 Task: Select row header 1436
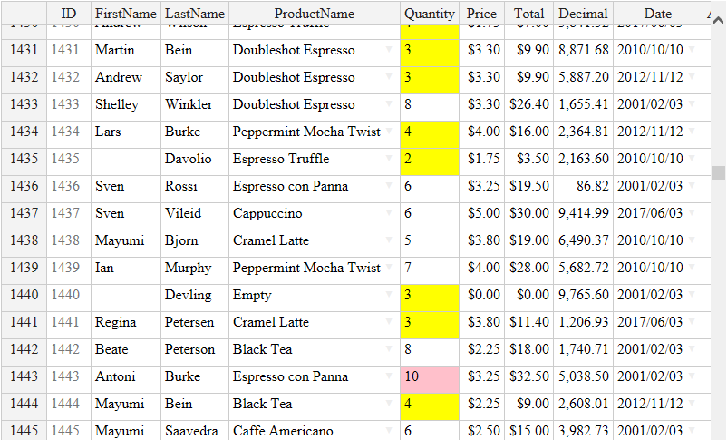[x=24, y=186]
